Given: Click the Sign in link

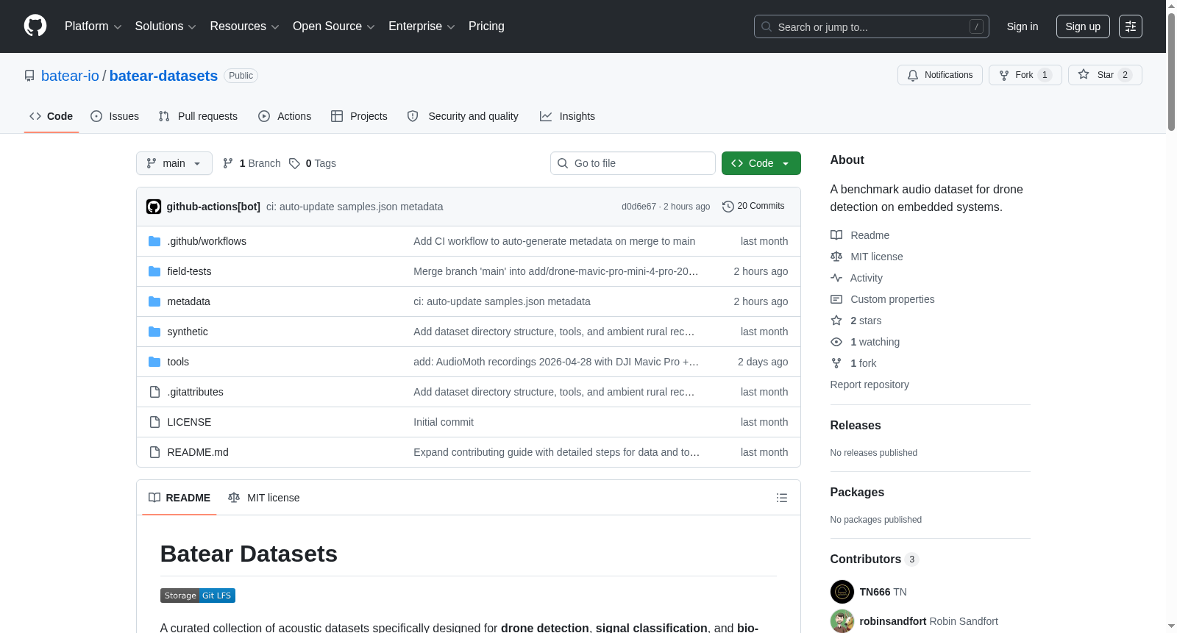Looking at the screenshot, I should pos(1023,26).
